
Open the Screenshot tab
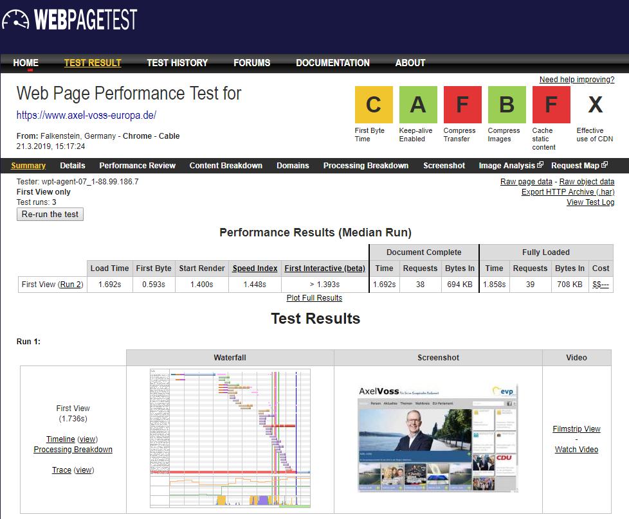(x=444, y=166)
